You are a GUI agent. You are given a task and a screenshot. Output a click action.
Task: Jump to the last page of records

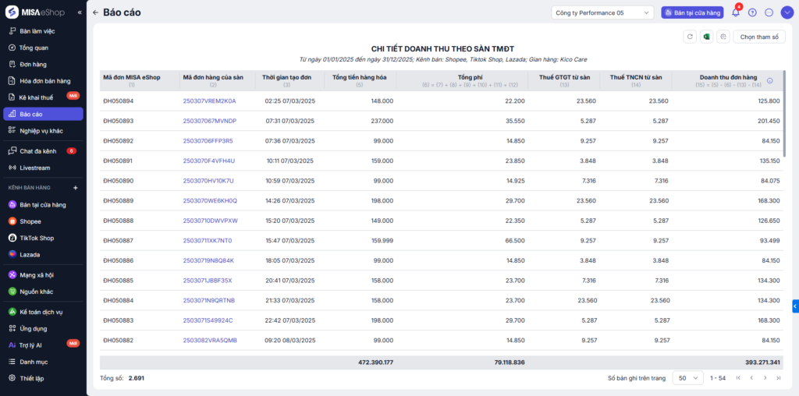pyautogui.click(x=778, y=378)
